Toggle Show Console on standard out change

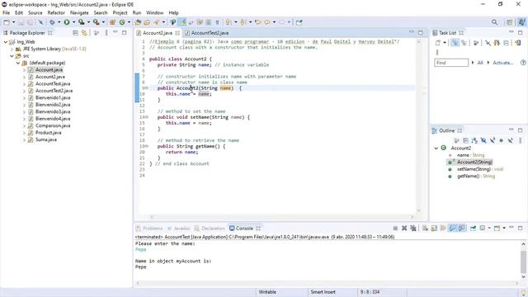tap(452, 229)
